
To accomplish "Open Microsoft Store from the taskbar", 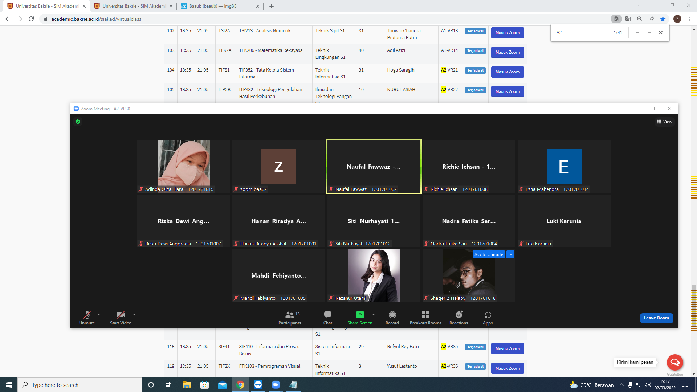I will point(205,385).
